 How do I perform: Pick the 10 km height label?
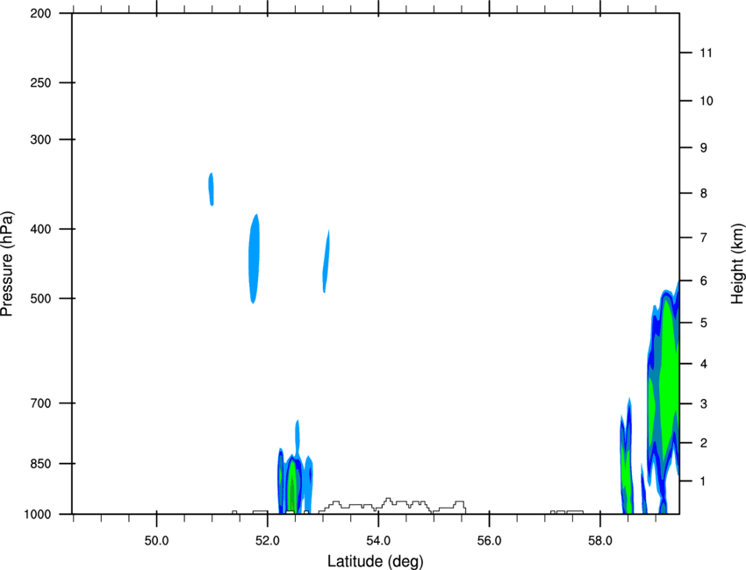click(707, 101)
